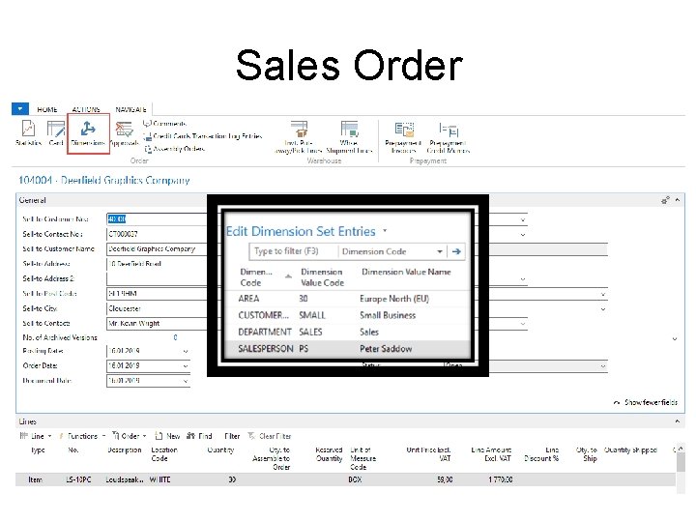Screen dimensions: 696x522
Task: Click the Sell-to Customer No. field
Action: pyautogui.click(x=157, y=218)
